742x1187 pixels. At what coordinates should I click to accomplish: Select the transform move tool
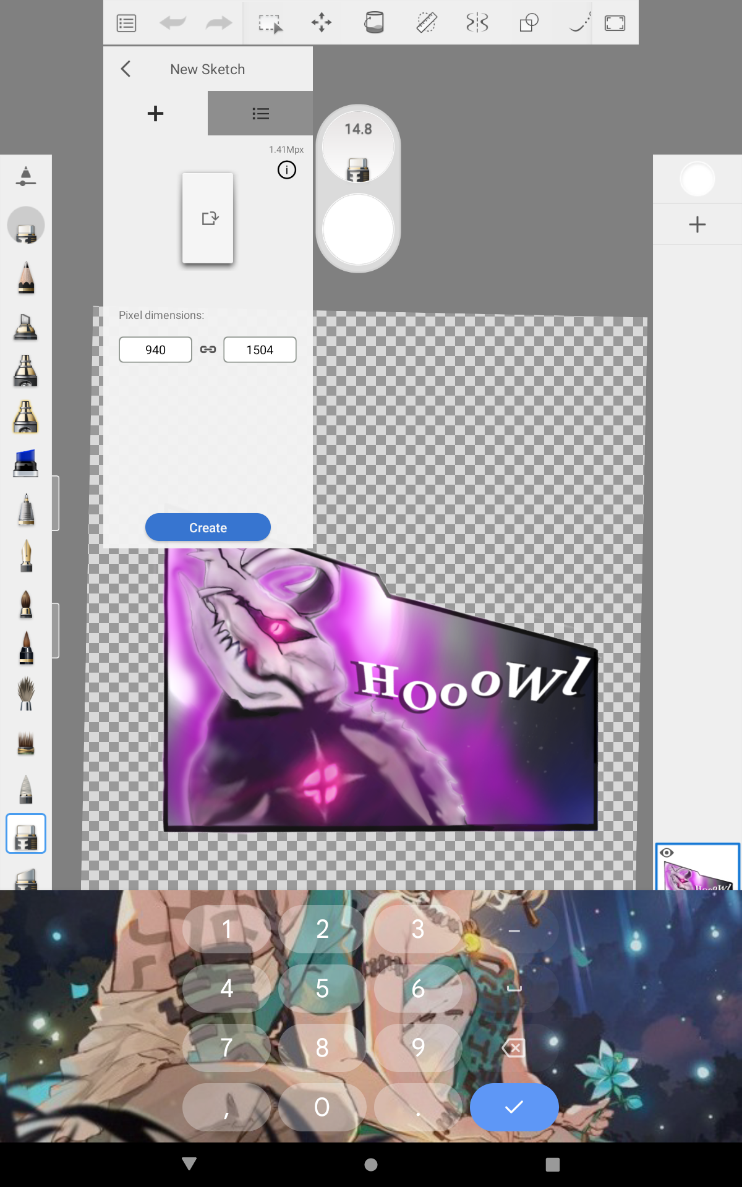[x=322, y=23]
